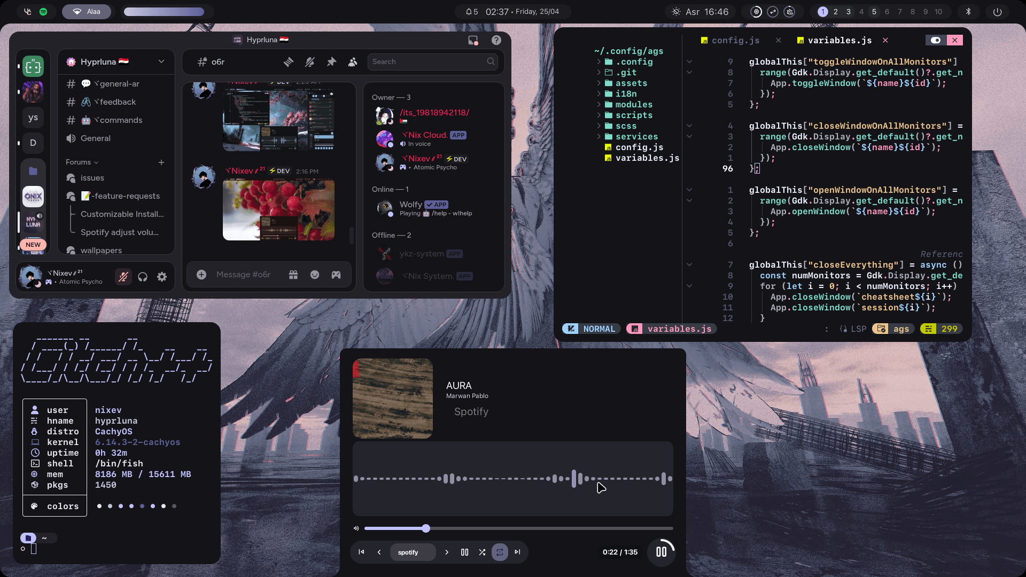
Task: Click the Bluetooth icon in top bar
Action: [x=968, y=12]
